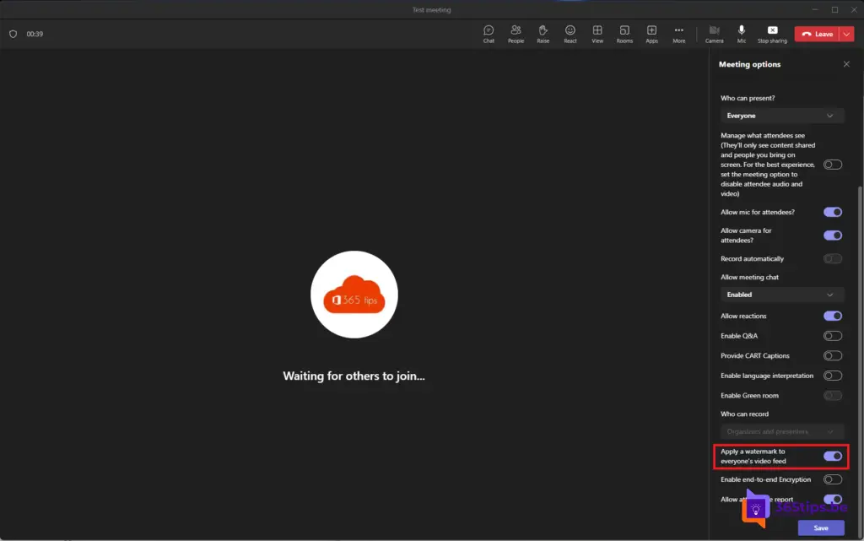864x541 pixels.
Task: Close the Meeting options panel
Action: [846, 64]
